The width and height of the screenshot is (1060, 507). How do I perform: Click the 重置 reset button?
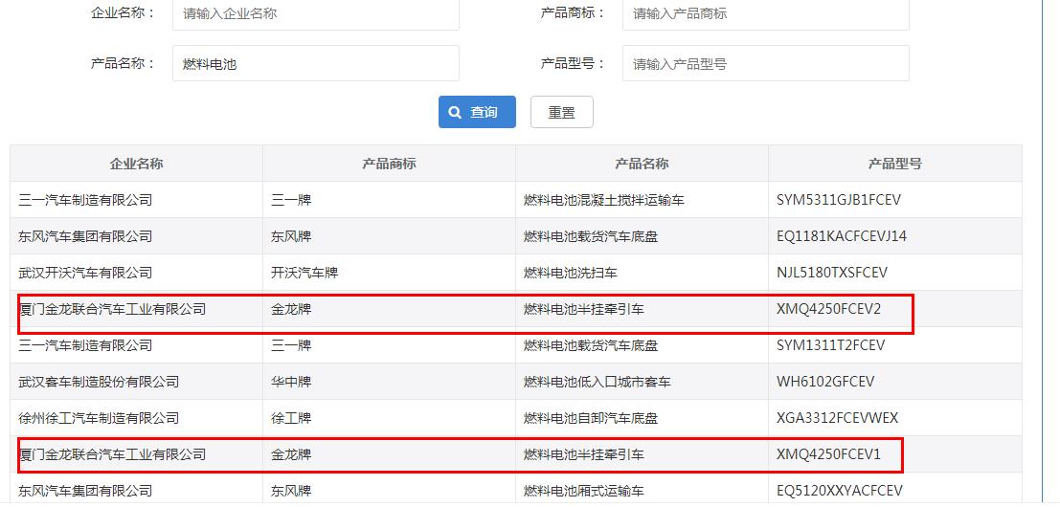point(562,112)
